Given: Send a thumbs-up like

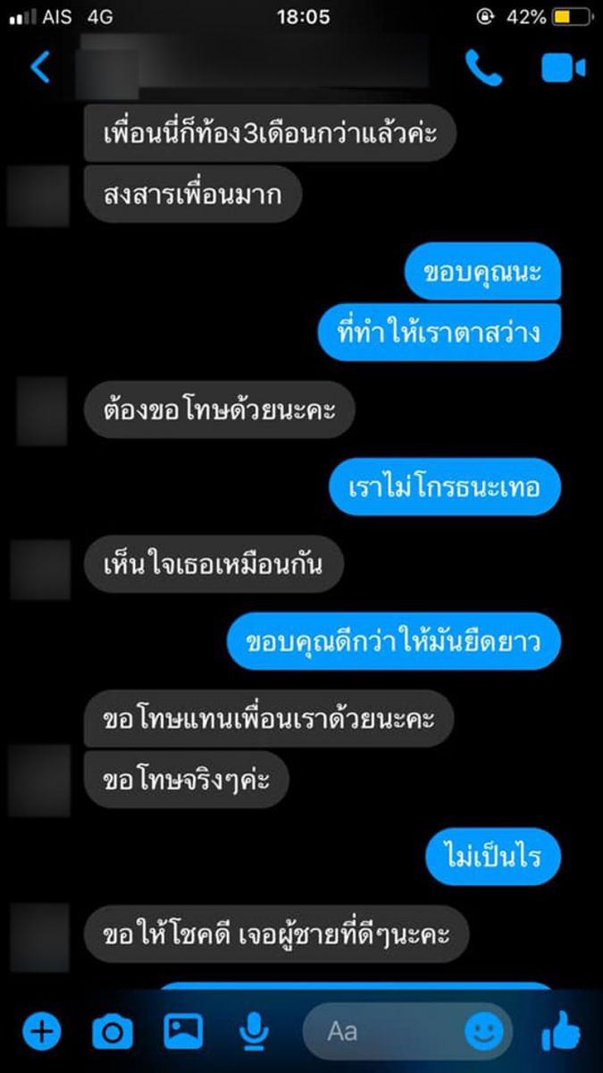Looking at the screenshot, I should tap(562, 1032).
